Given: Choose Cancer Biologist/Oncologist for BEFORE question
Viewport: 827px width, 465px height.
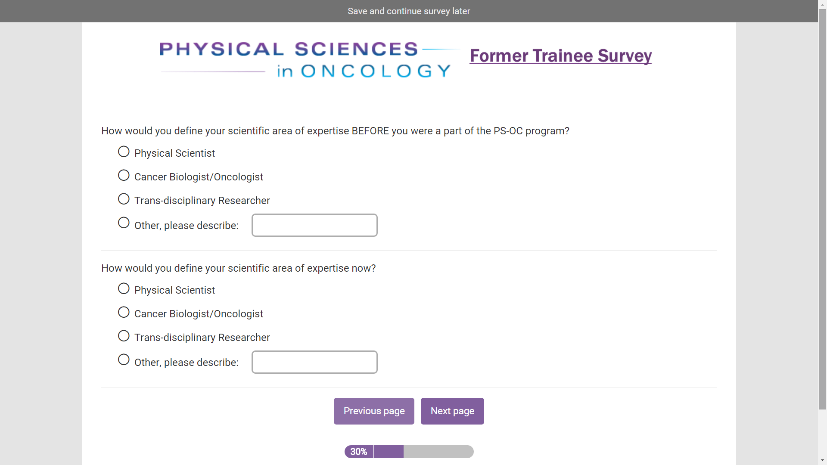Looking at the screenshot, I should click(124, 176).
